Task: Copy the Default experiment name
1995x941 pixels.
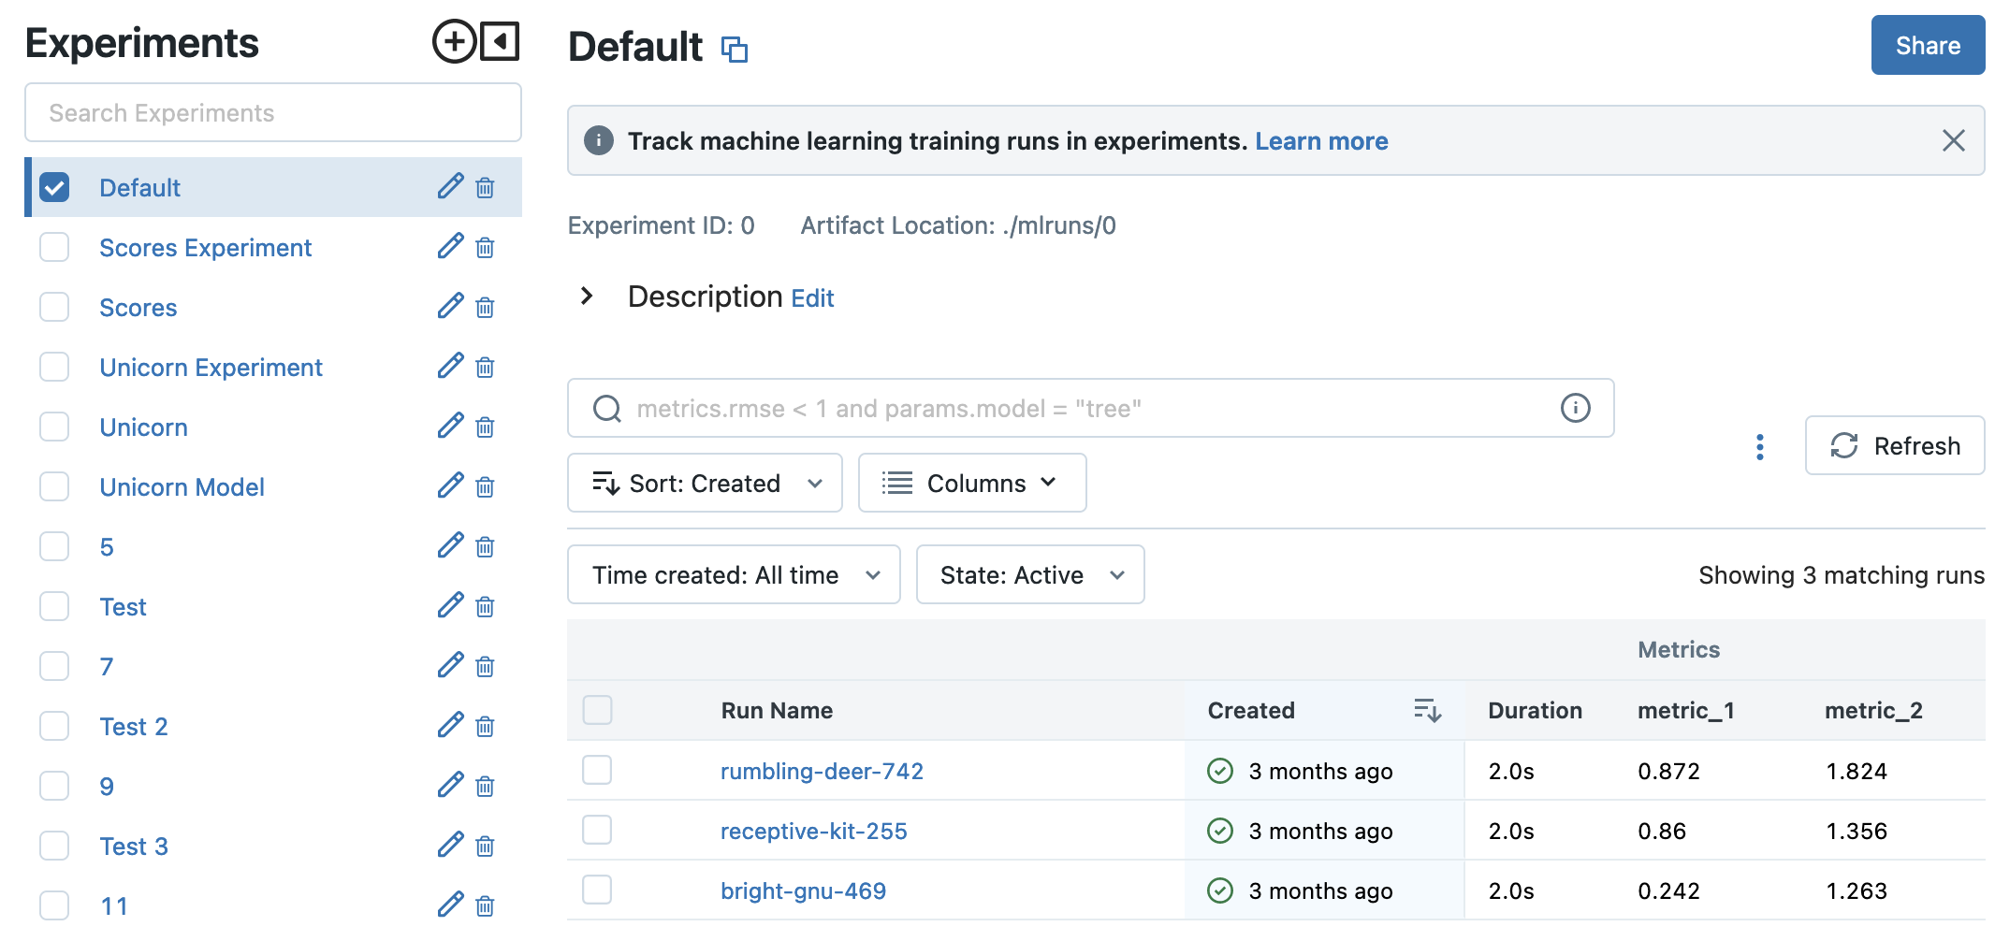Action: click(735, 49)
